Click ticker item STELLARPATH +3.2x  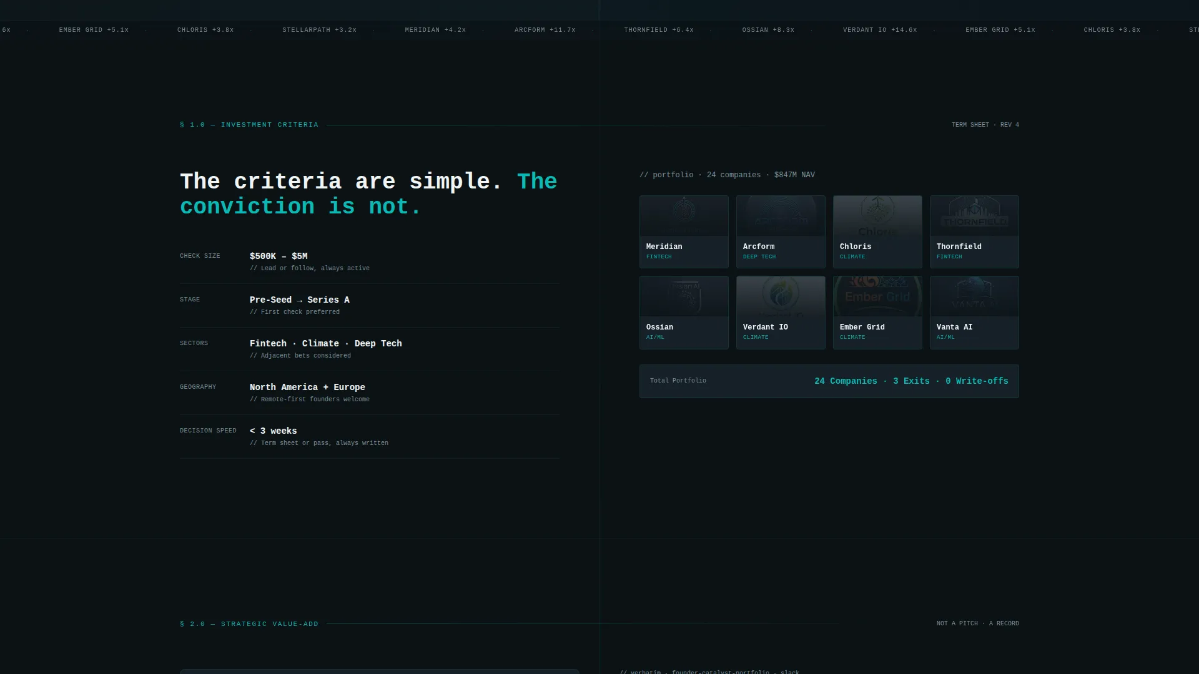pyautogui.click(x=319, y=30)
